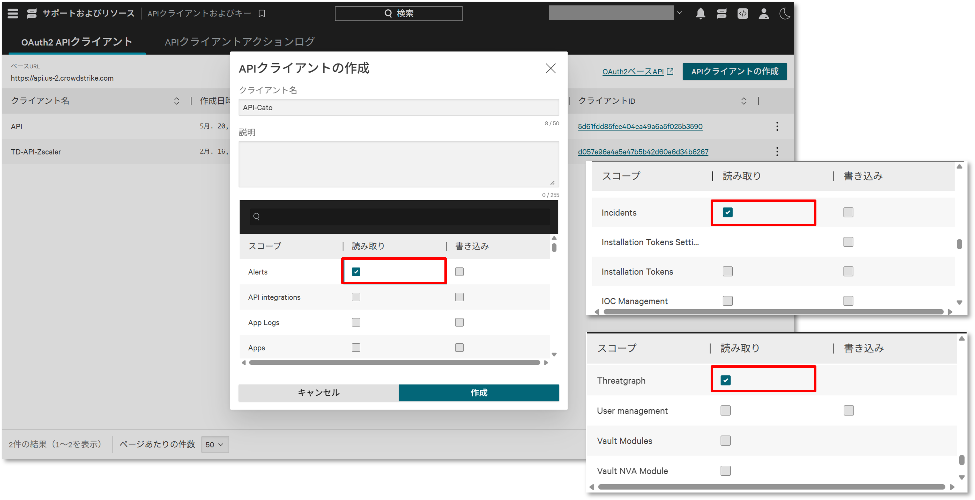975x500 pixels.
Task: Check API integrations read checkbox
Action: 356,297
